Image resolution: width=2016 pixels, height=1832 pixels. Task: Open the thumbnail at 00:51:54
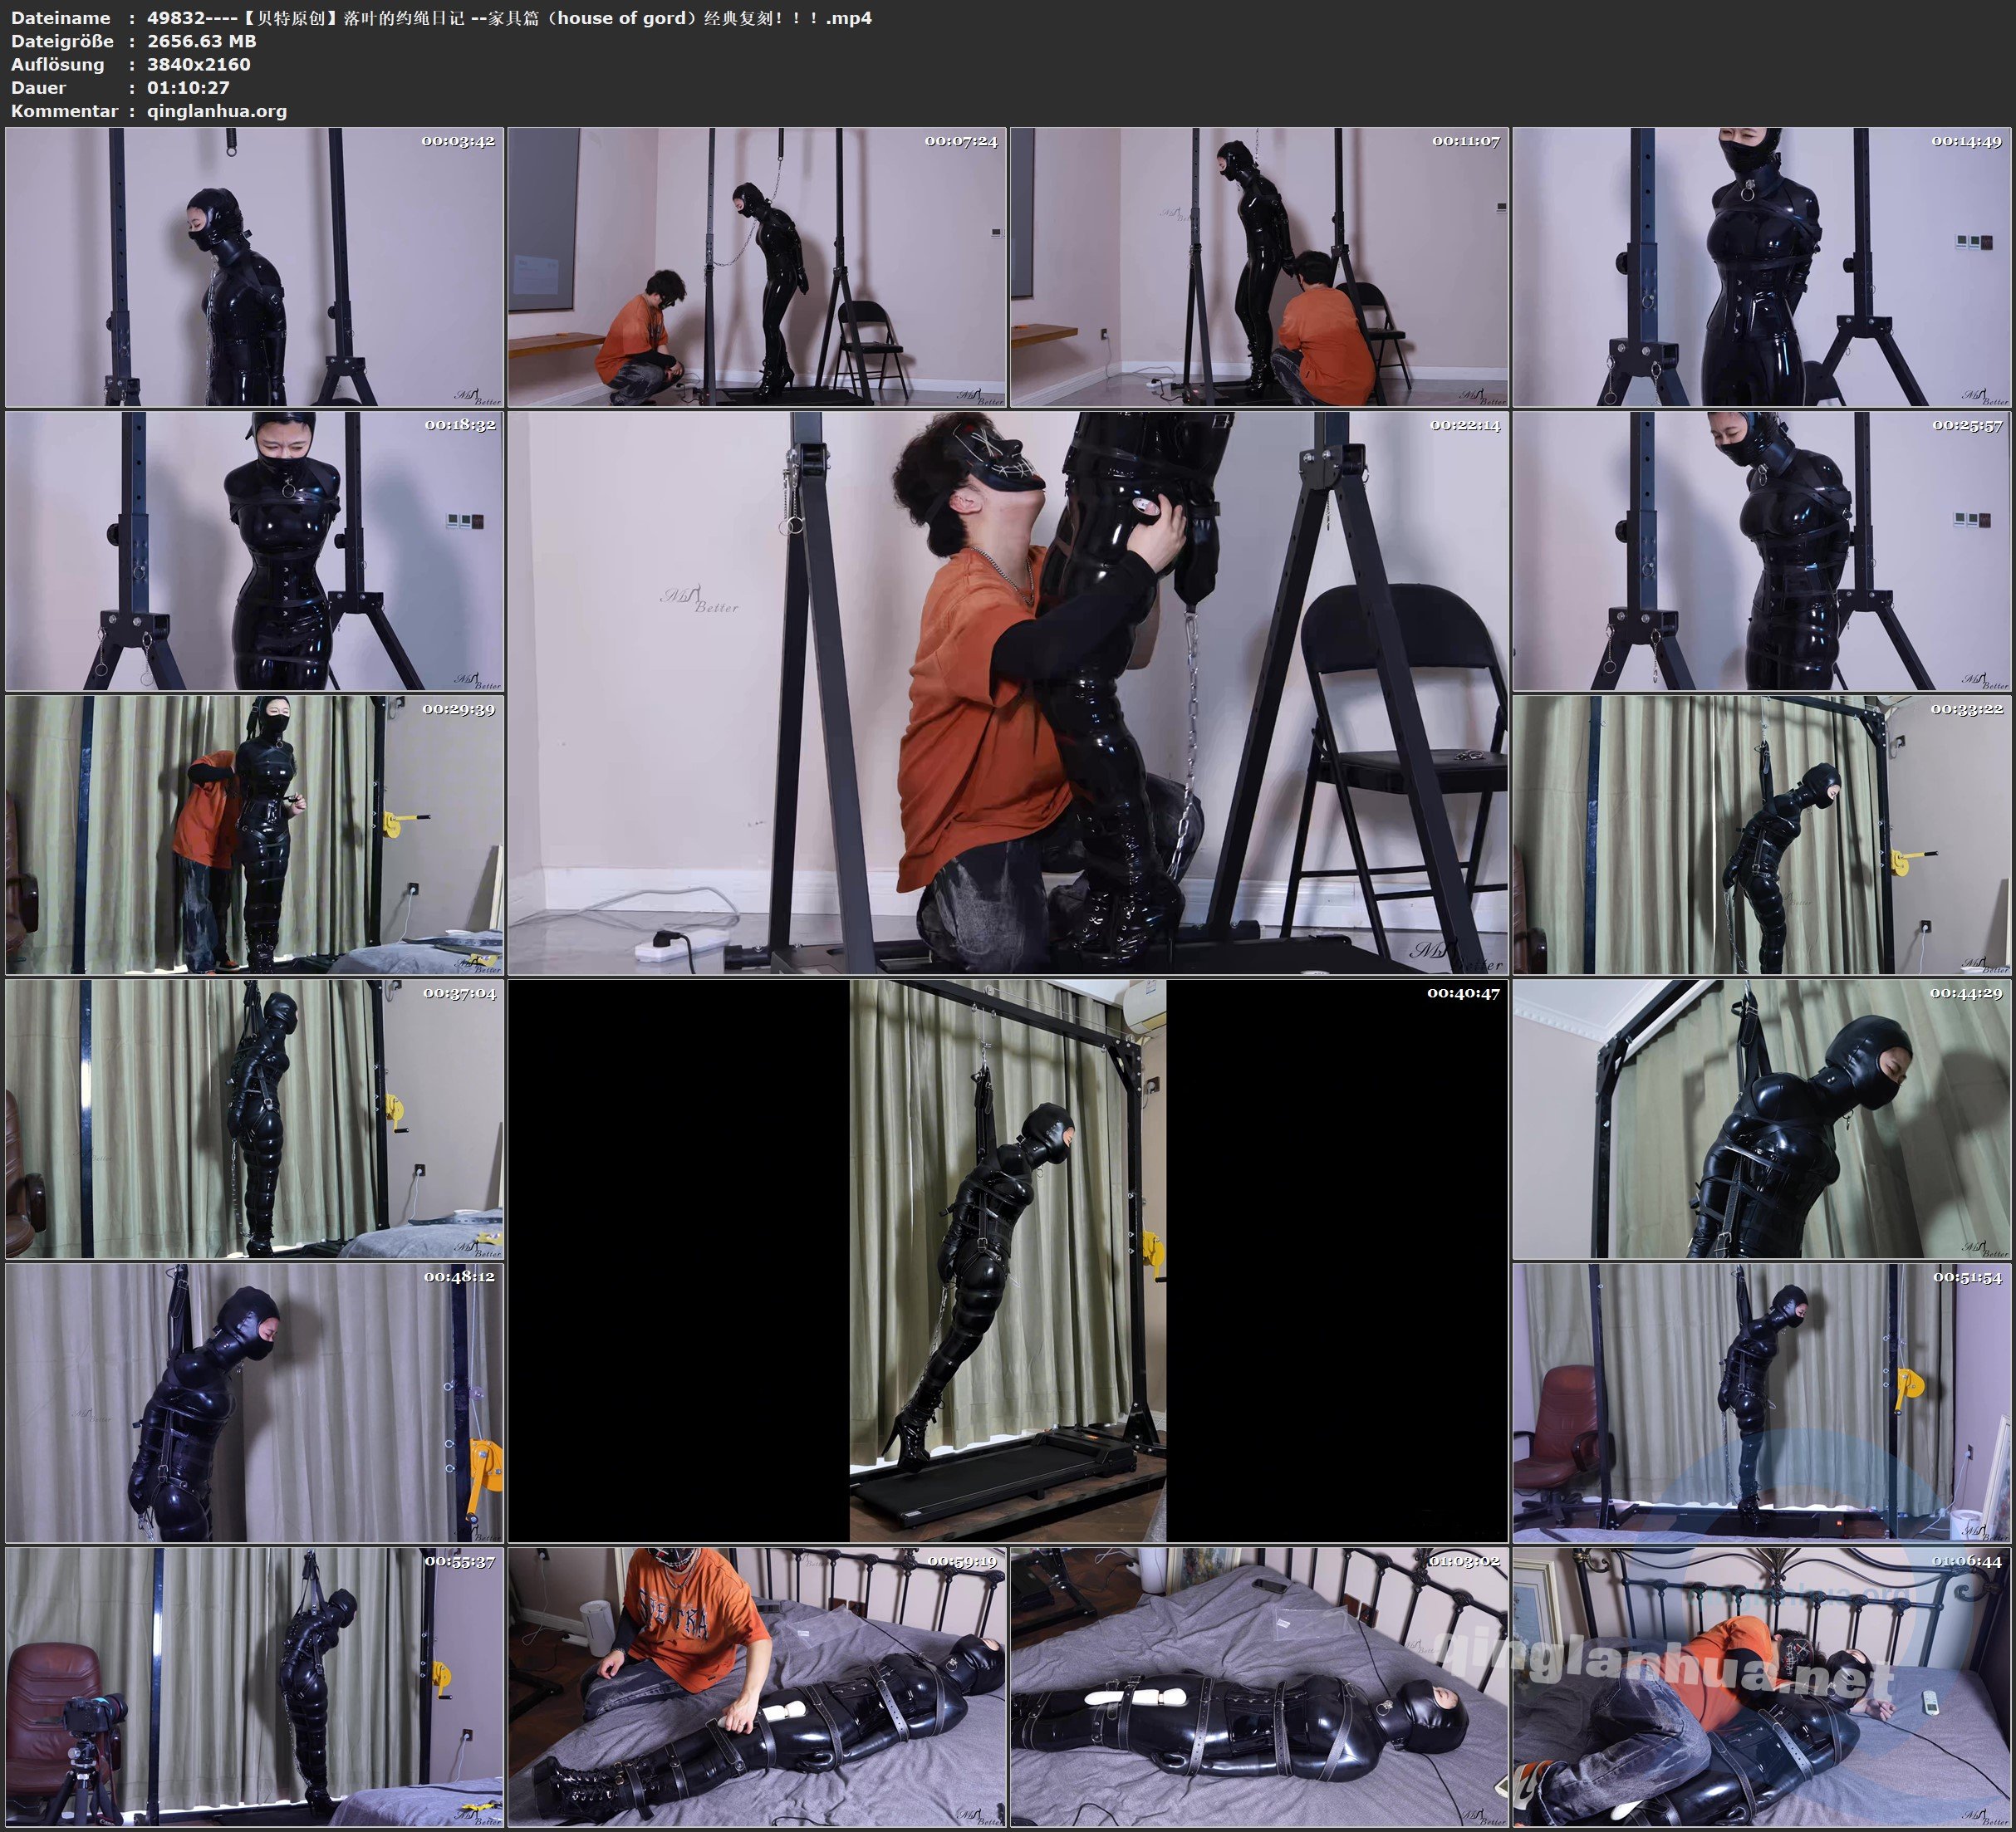tap(1762, 1403)
